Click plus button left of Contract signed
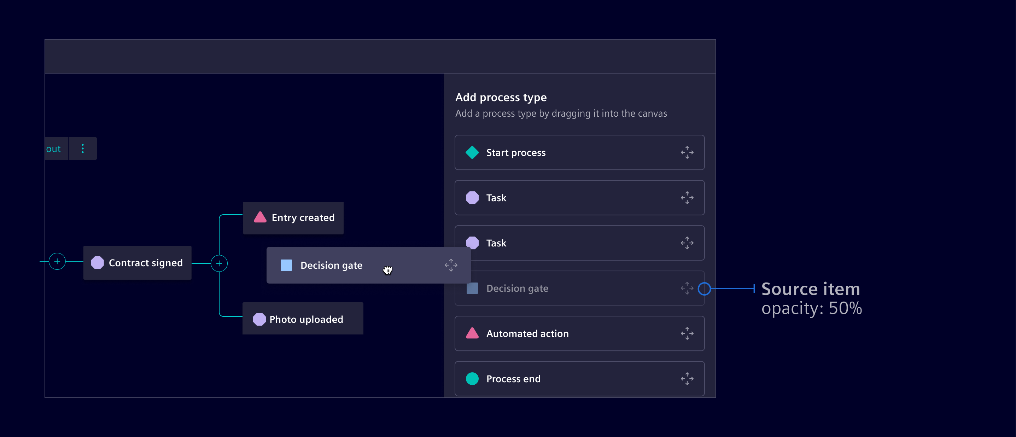Image resolution: width=1016 pixels, height=437 pixels. pos(57,261)
